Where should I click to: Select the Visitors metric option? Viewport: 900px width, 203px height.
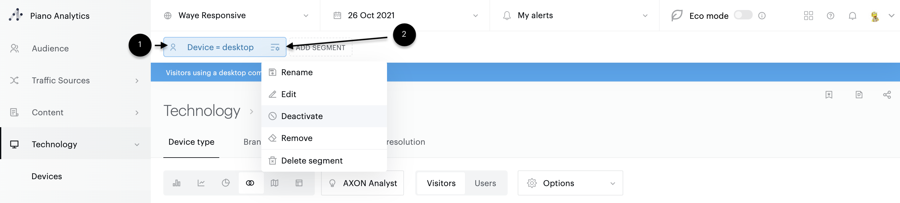pyautogui.click(x=441, y=183)
